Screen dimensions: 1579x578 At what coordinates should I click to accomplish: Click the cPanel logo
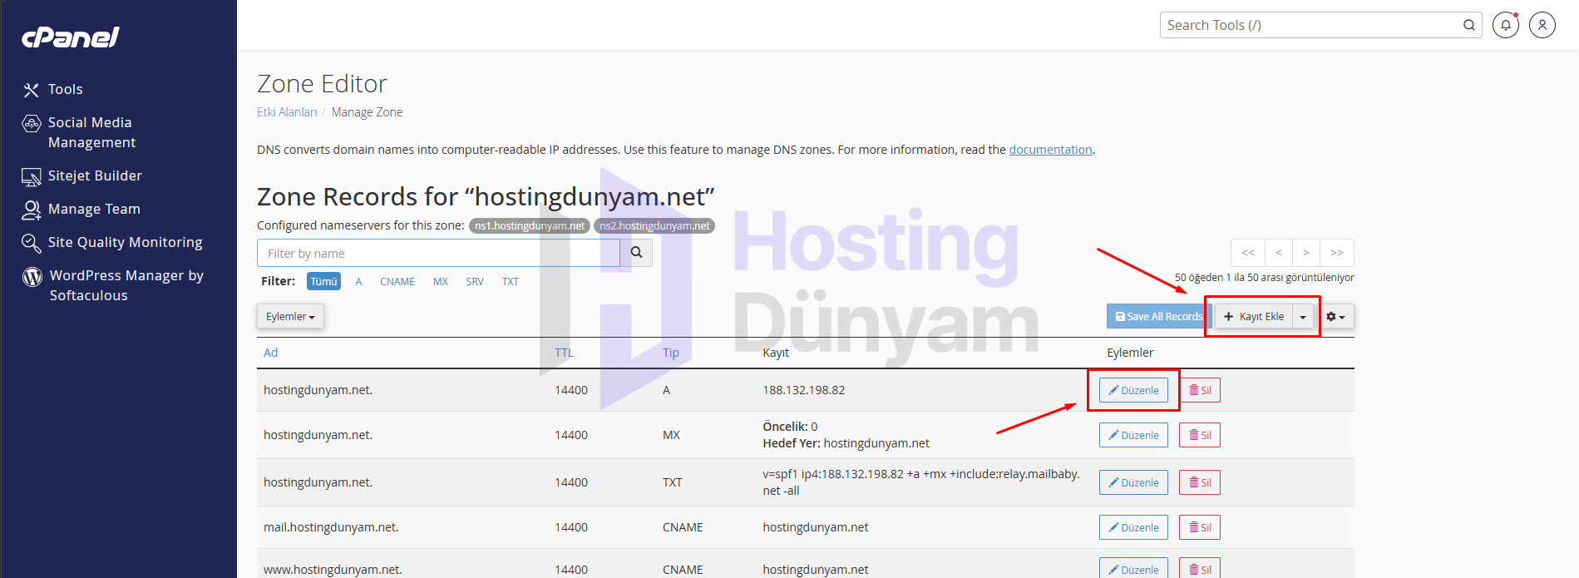pyautogui.click(x=71, y=37)
